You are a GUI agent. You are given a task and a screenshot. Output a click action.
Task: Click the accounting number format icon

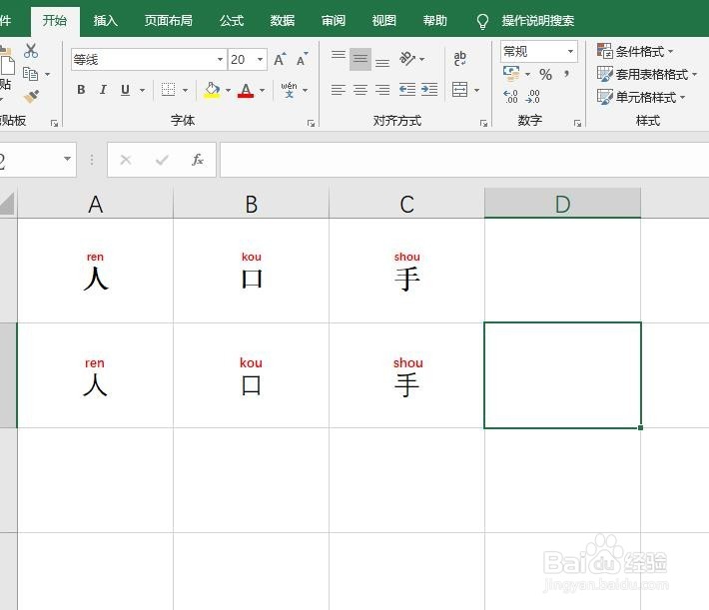pyautogui.click(x=511, y=73)
